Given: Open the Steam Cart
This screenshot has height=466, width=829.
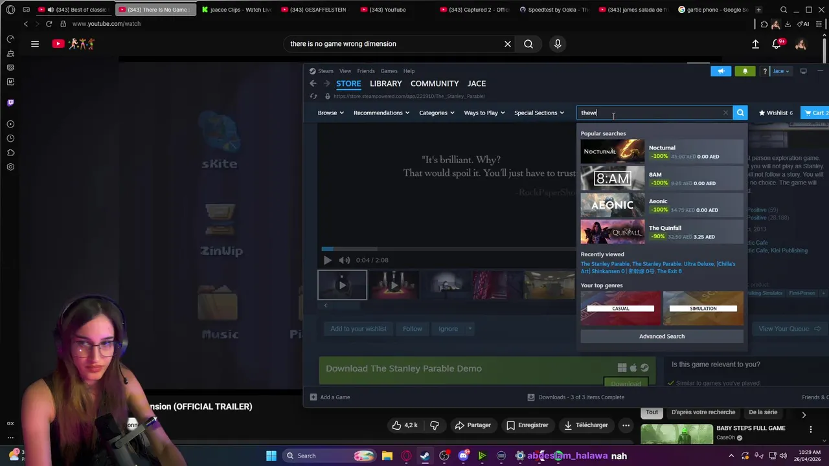Looking at the screenshot, I should click(x=815, y=113).
